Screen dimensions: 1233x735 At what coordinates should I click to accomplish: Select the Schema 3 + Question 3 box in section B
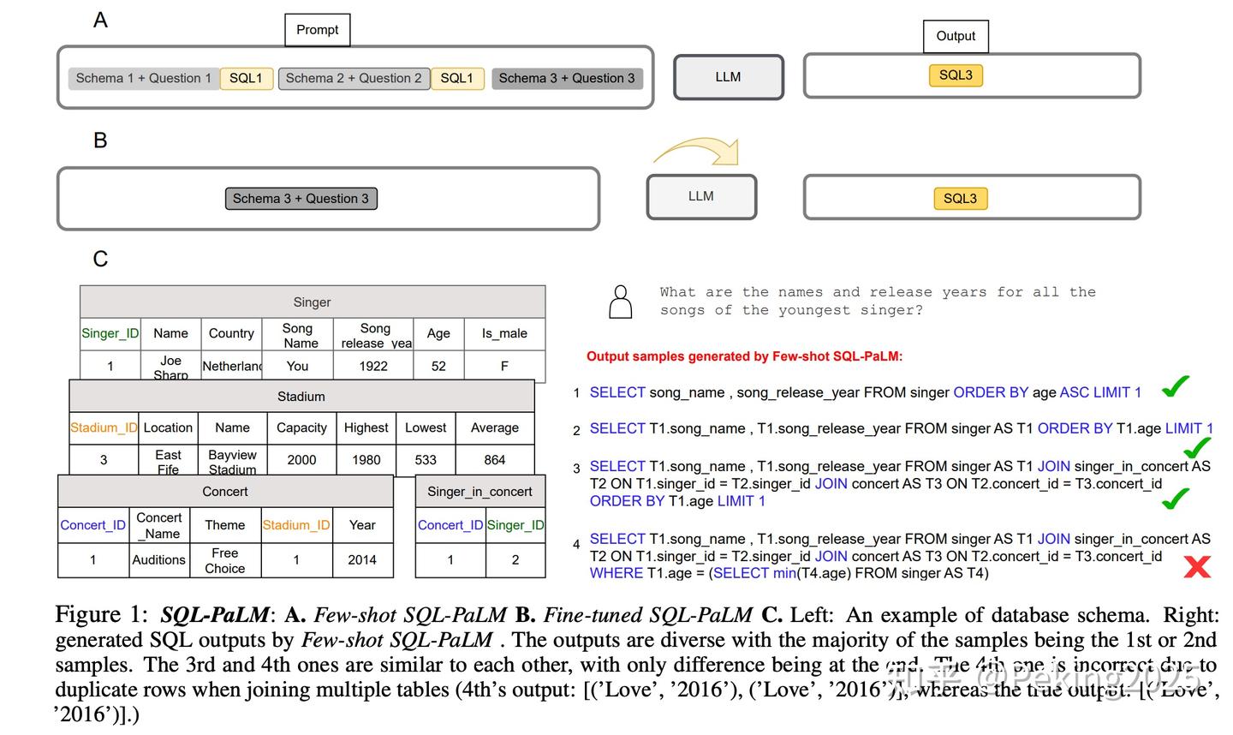coord(301,198)
